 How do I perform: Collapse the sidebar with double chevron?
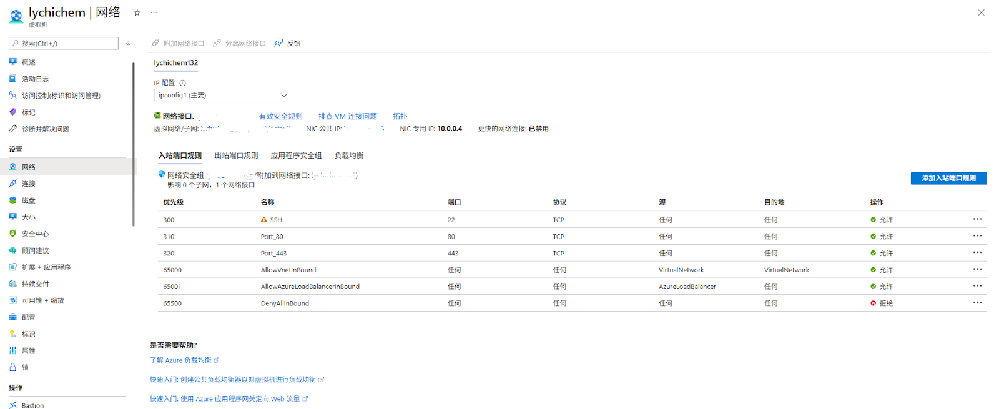[128, 43]
